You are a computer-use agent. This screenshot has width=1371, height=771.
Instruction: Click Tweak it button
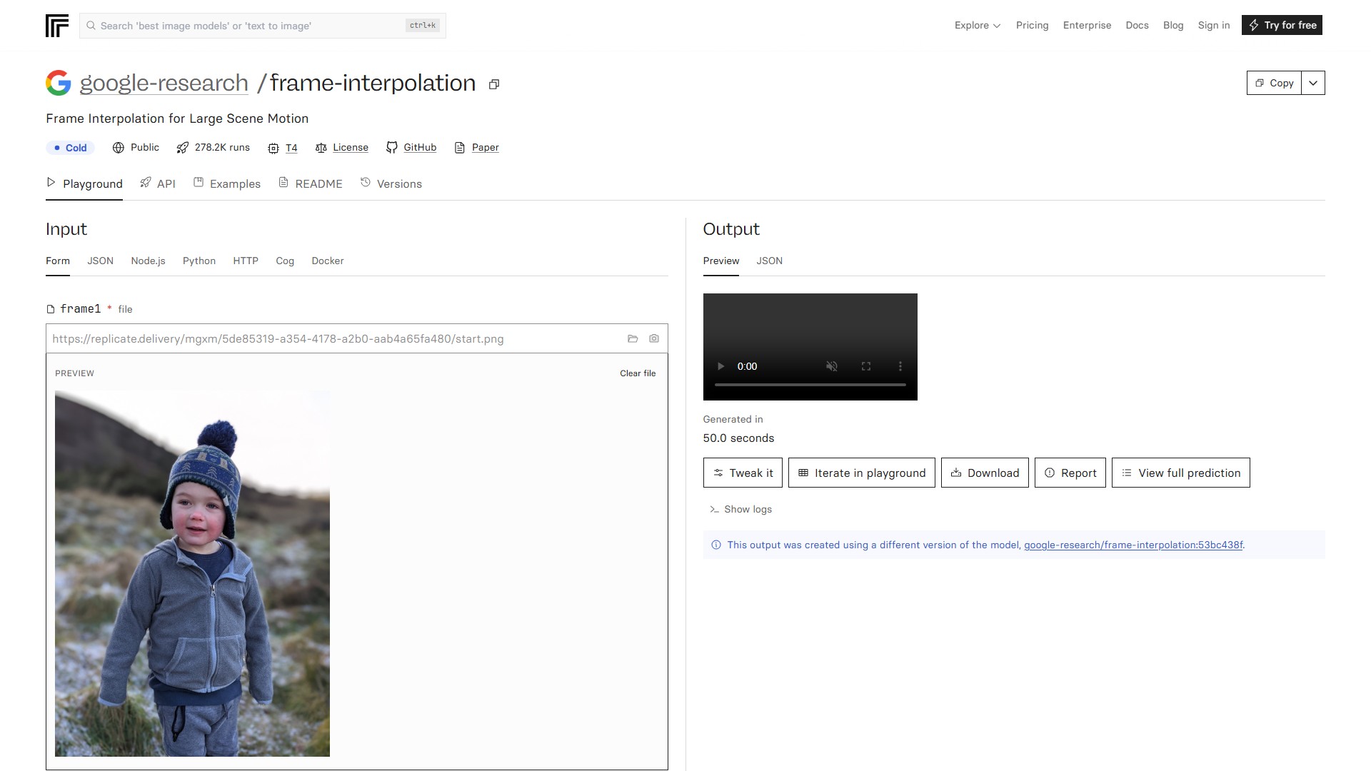[x=743, y=473]
